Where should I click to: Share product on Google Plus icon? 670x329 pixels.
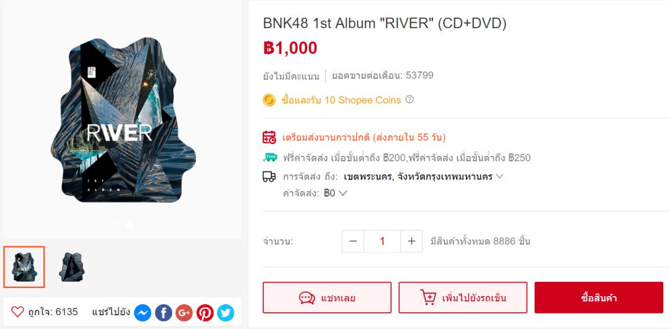[184, 313]
